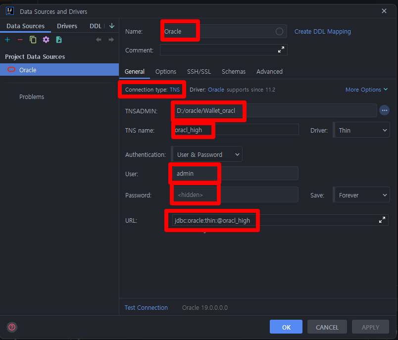Viewport: 398px width, 340px height.
Task: Click the User field containing admin
Action: pos(235,174)
